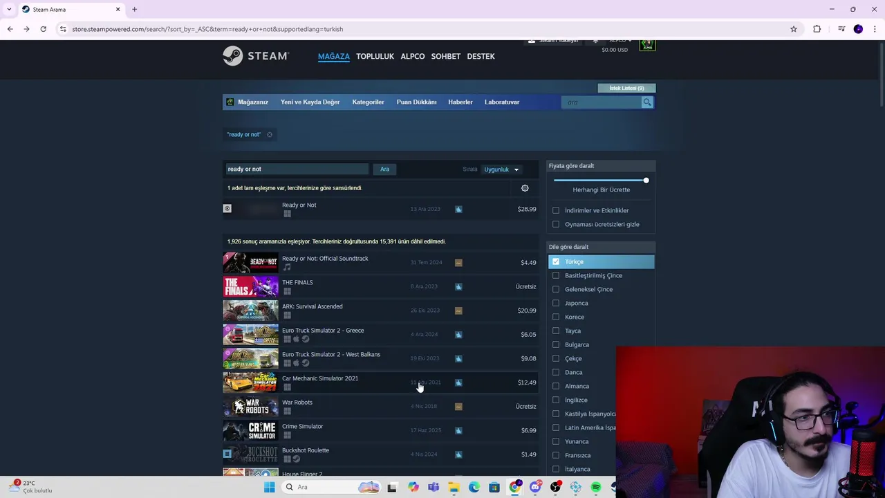The image size is (885, 498).
Task: Click the Steam logo in header
Action: tap(256, 56)
